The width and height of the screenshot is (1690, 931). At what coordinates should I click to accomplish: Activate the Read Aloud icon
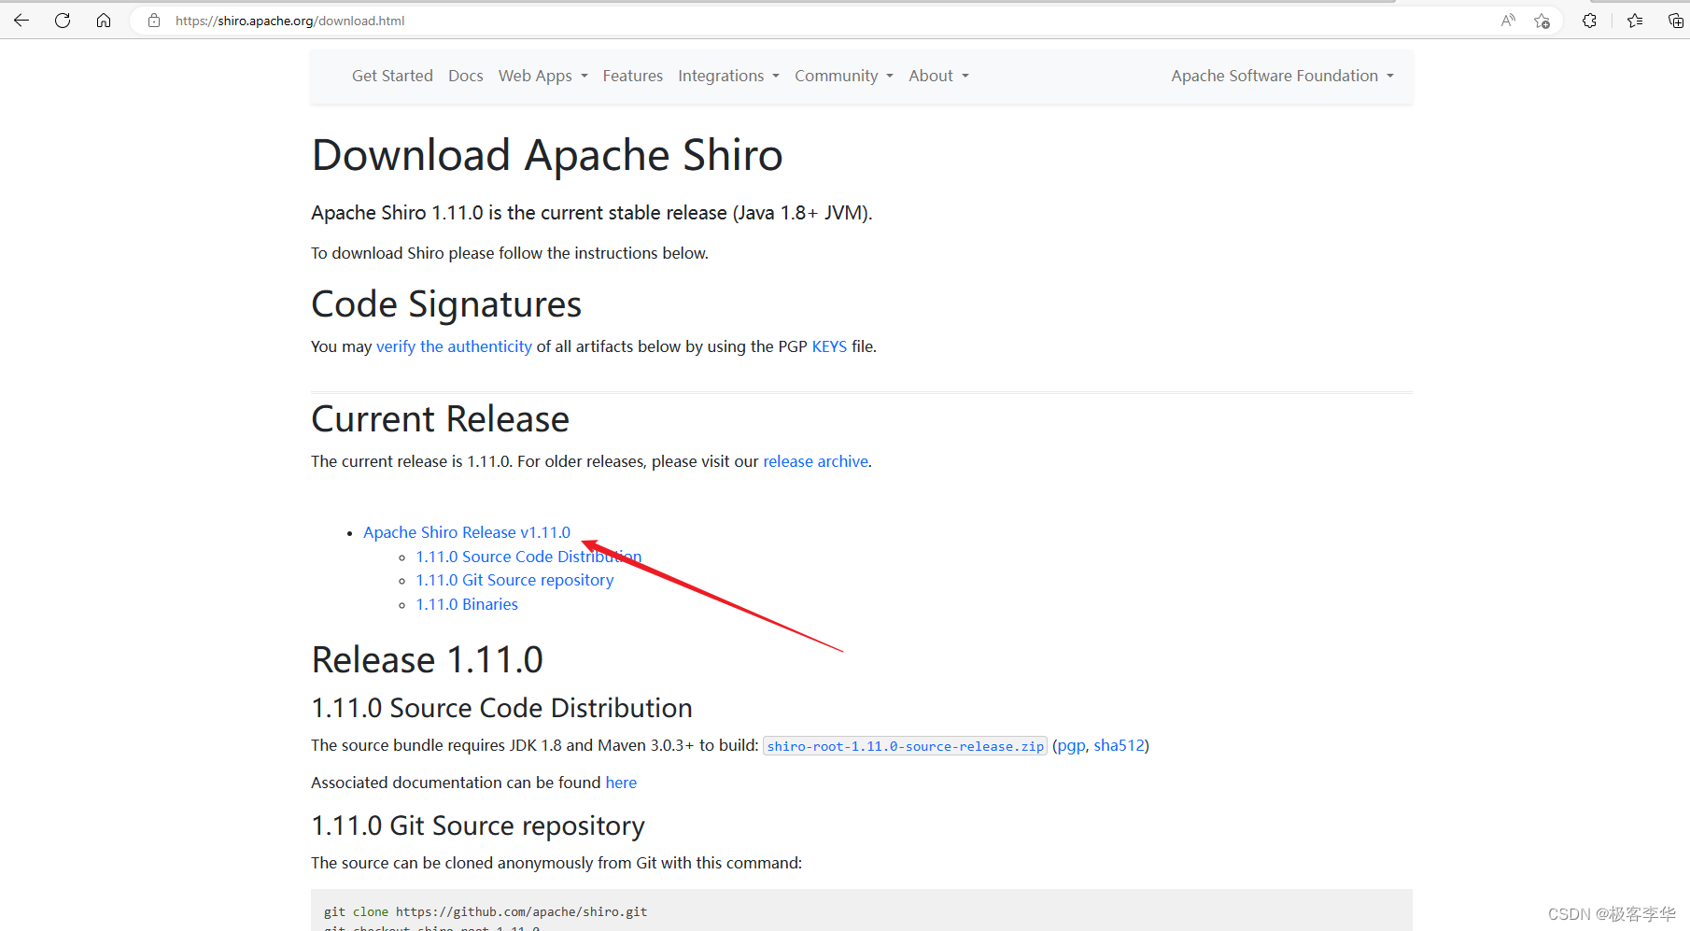[1508, 21]
